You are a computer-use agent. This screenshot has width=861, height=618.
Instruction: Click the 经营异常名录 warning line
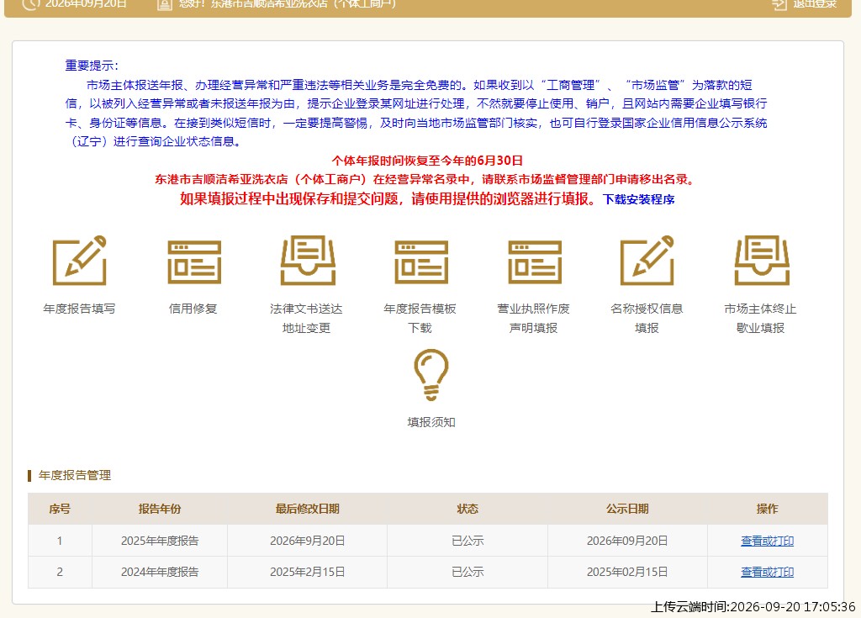[x=425, y=180]
